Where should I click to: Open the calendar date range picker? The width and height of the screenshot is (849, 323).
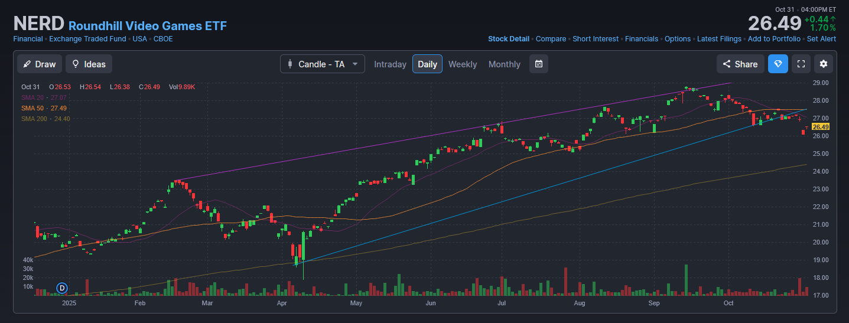click(x=539, y=64)
